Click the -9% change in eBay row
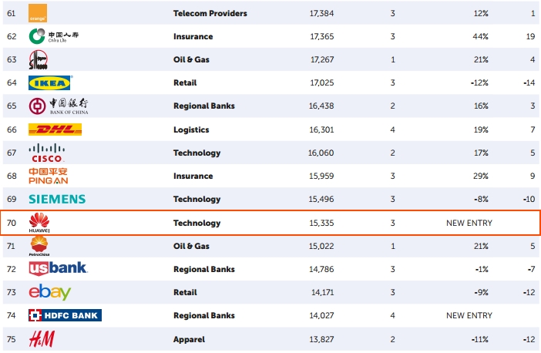 click(x=482, y=292)
